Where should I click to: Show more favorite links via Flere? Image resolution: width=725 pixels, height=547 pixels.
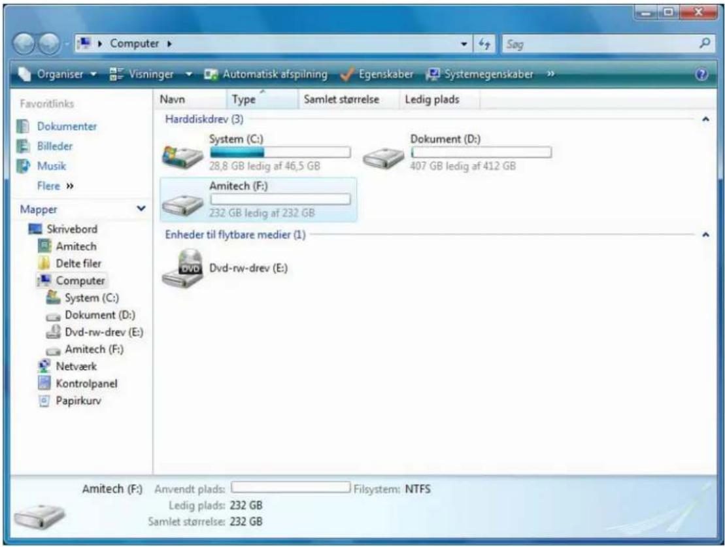tap(55, 186)
